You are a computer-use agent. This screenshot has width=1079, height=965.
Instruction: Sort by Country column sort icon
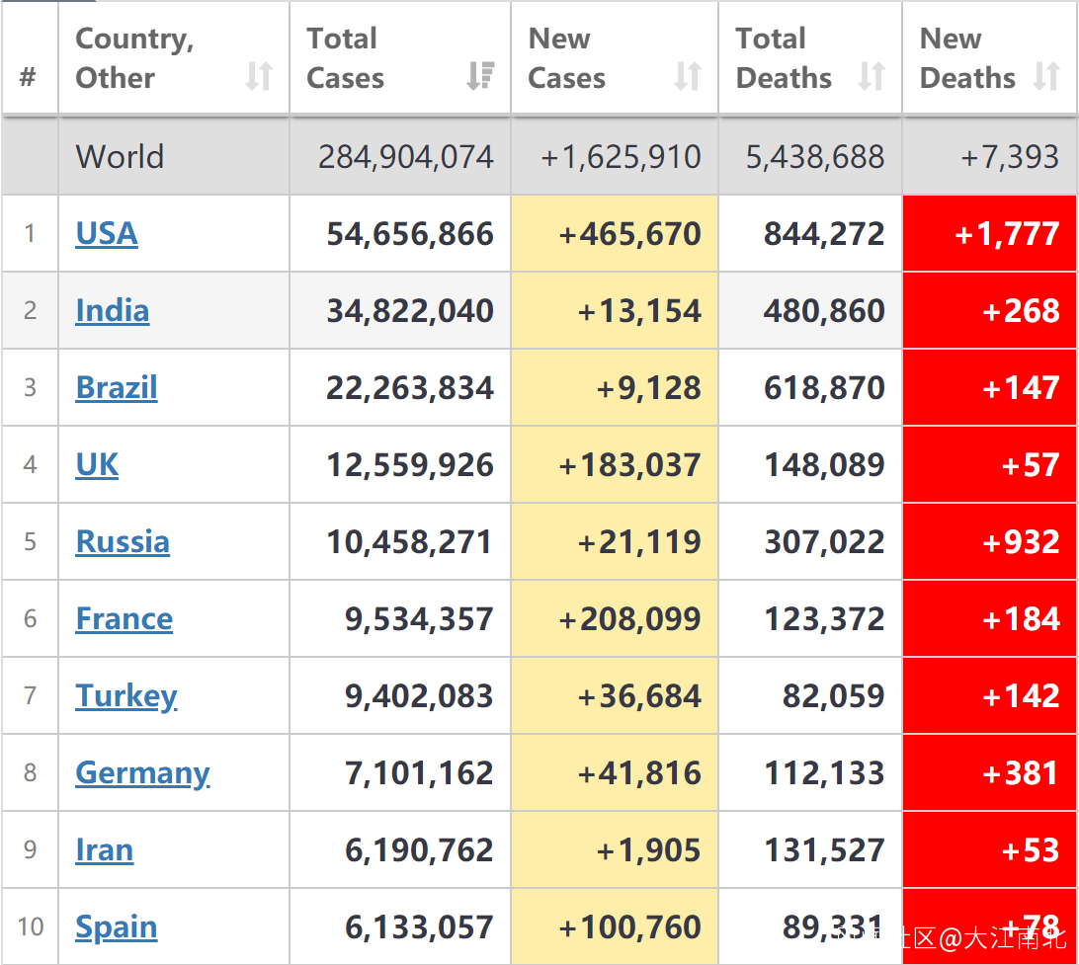tap(259, 76)
